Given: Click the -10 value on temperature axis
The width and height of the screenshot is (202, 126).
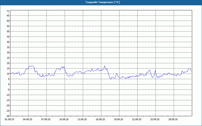Looking at the screenshot, I should coord(8,95).
